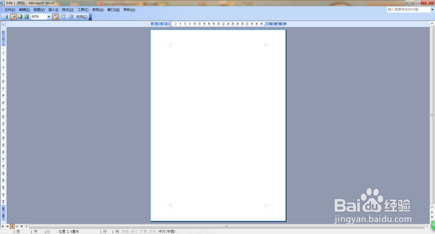Click the tab stop selector at ruler corner
Image resolution: width=435 pixels, height=234 pixels.
(x=3, y=24)
